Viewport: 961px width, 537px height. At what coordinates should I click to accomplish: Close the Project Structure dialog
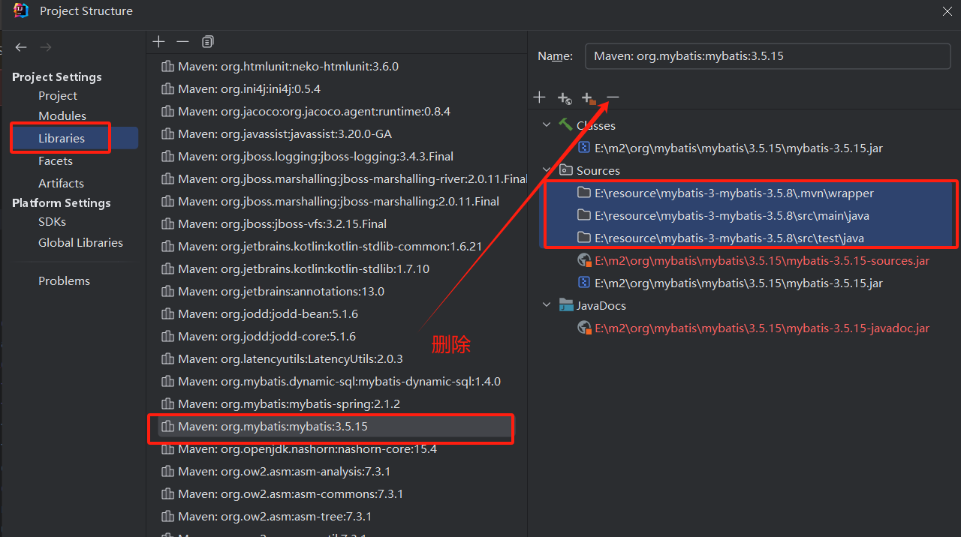(947, 10)
